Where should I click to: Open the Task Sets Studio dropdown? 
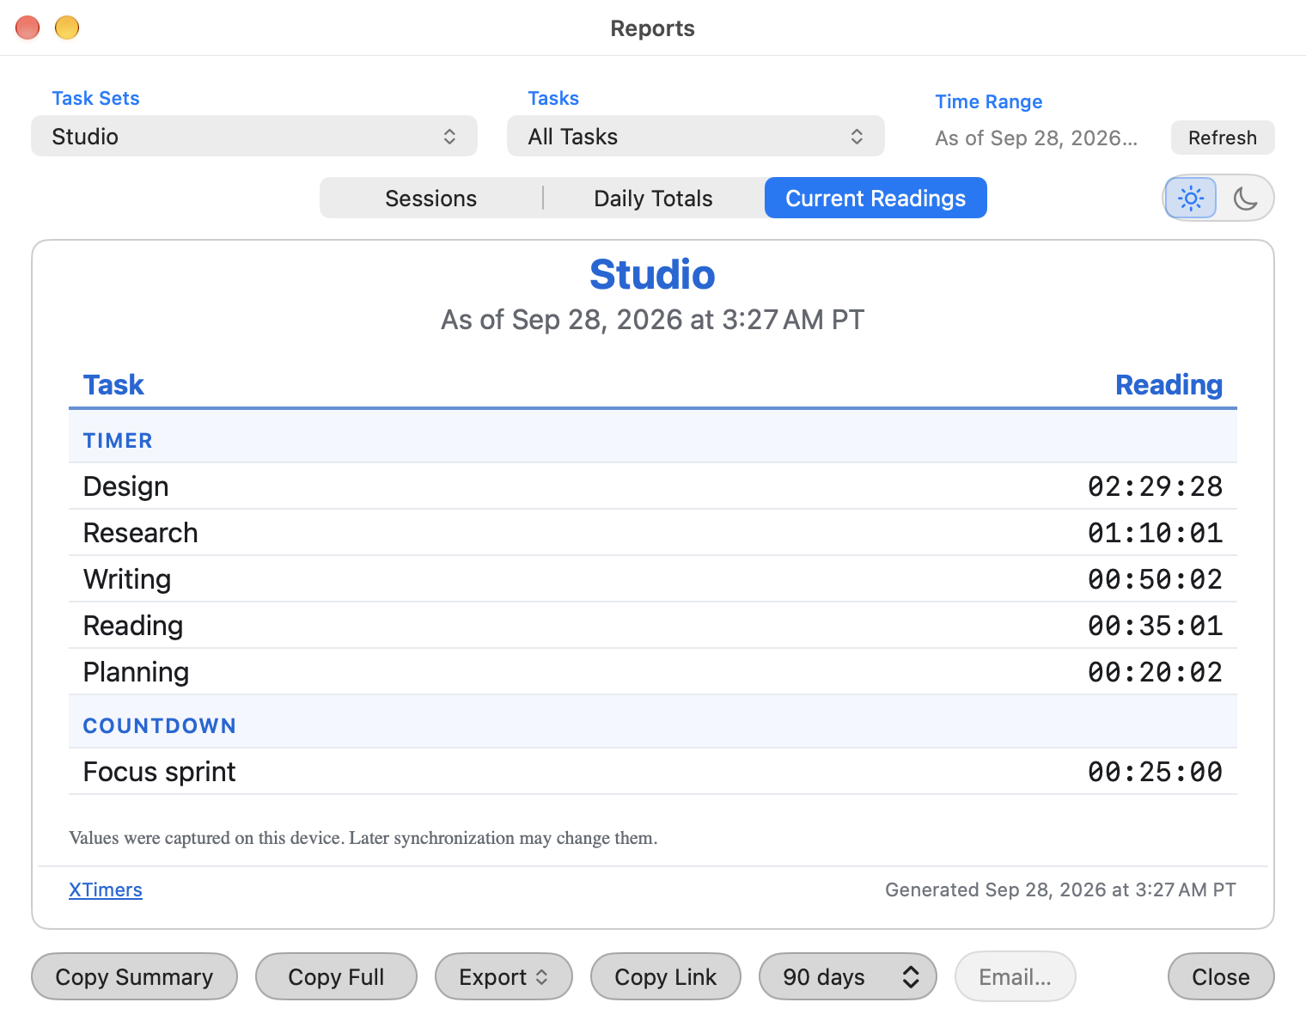click(x=254, y=137)
